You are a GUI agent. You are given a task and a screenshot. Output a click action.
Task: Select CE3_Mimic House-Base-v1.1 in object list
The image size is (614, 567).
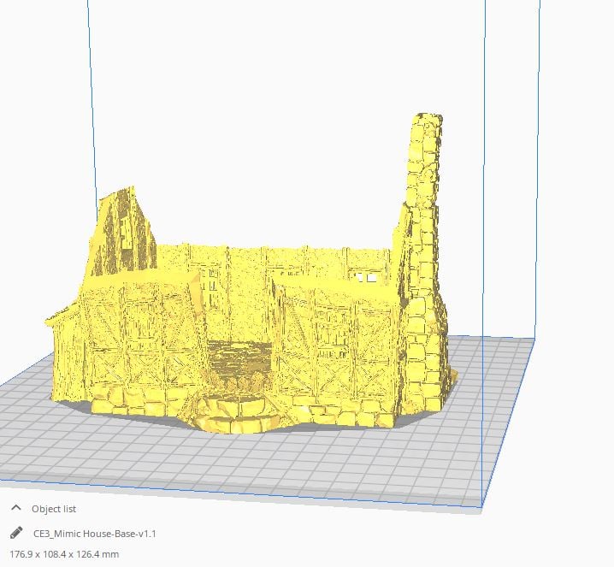click(95, 534)
